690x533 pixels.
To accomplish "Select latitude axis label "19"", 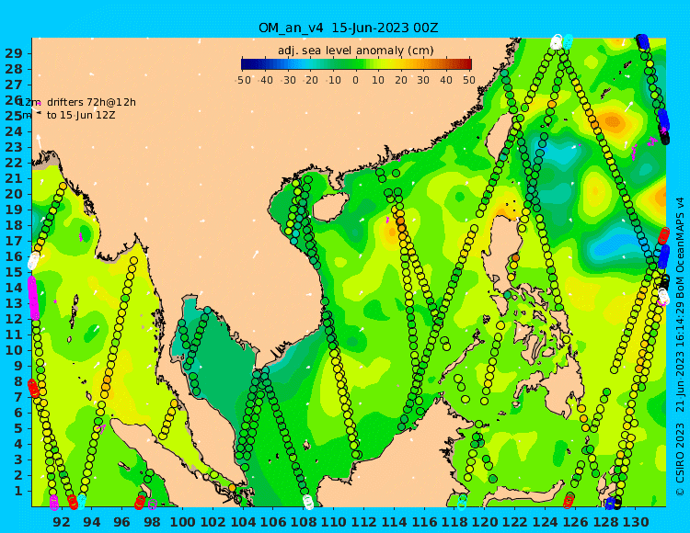I will (13, 210).
